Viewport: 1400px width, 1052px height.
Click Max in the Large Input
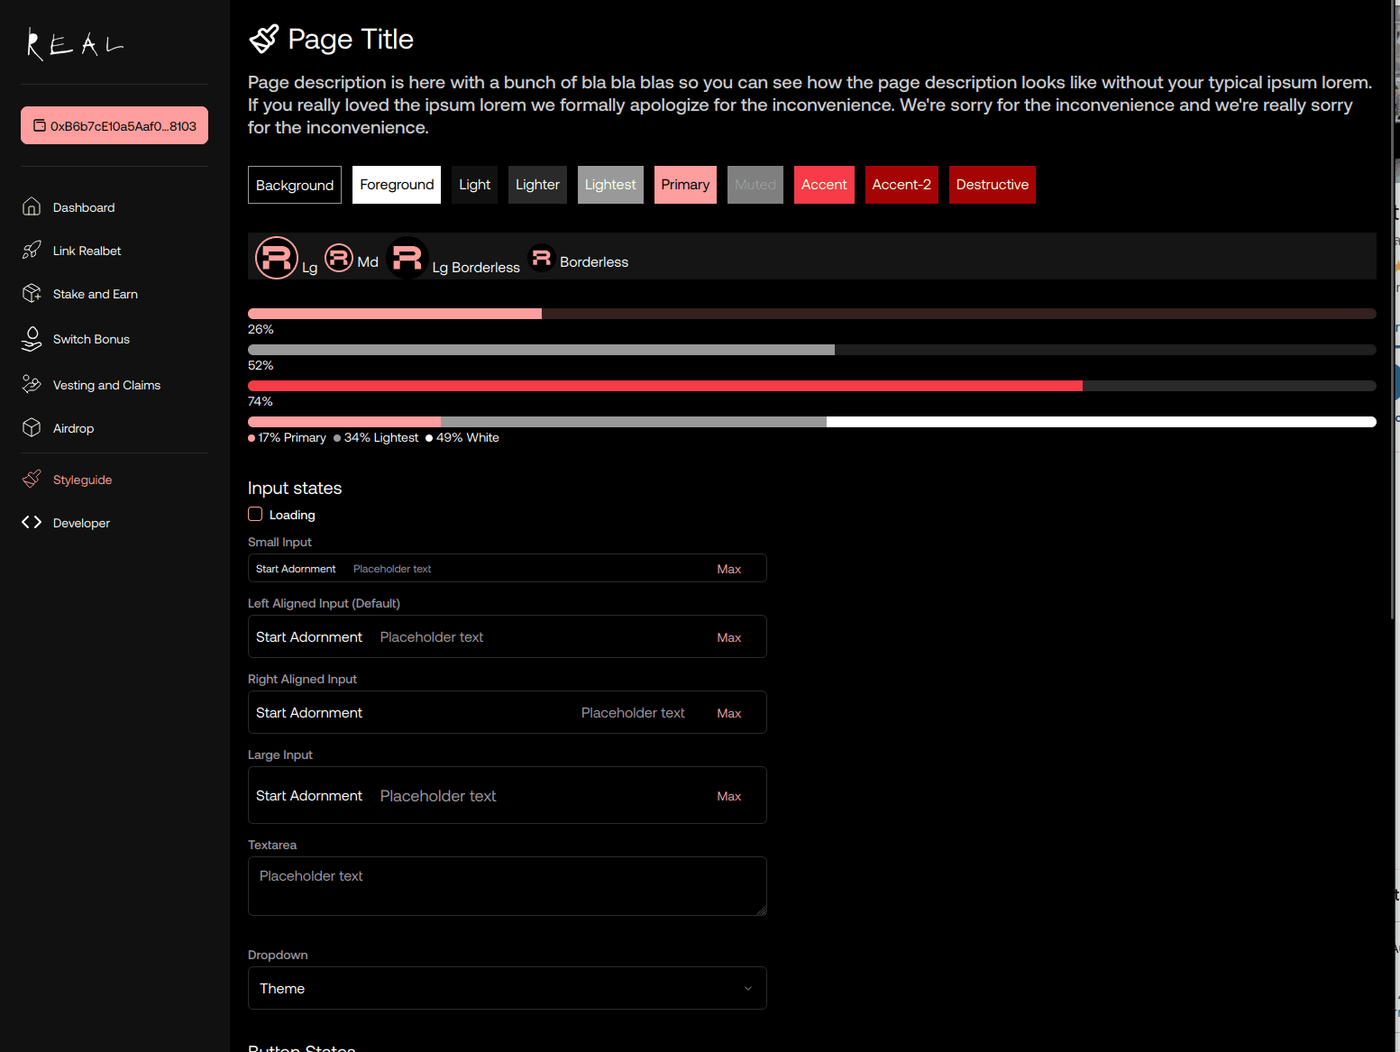pos(728,796)
